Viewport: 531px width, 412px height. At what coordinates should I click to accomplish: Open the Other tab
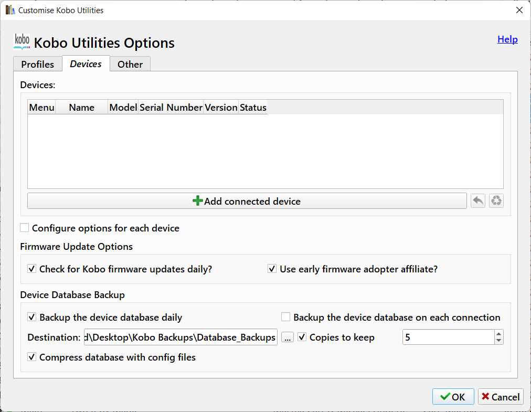[130, 64]
